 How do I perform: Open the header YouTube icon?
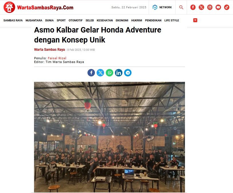click(218, 7)
